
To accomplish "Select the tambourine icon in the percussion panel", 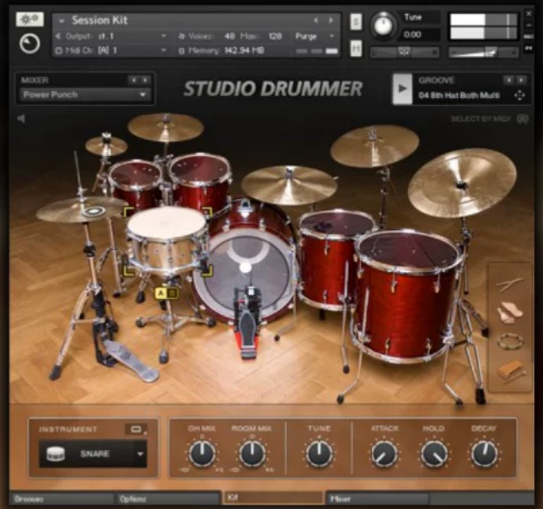I will (x=510, y=341).
